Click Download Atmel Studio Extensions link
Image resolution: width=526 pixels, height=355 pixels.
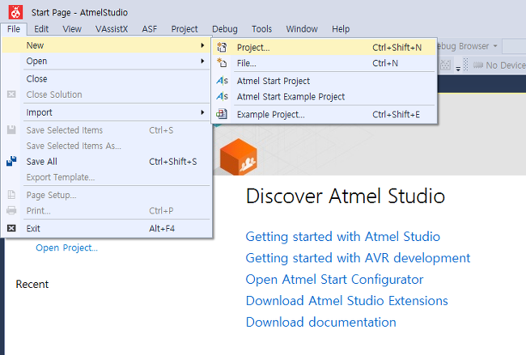click(347, 301)
